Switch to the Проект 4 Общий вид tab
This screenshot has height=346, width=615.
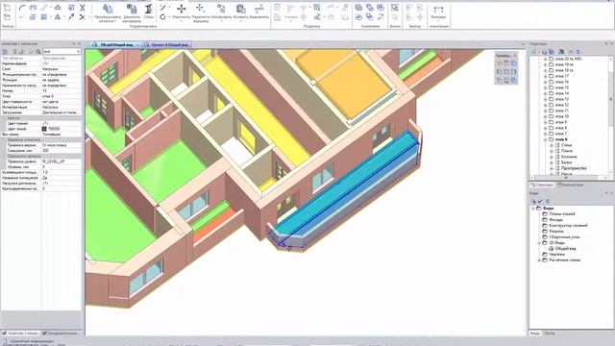click(x=167, y=45)
